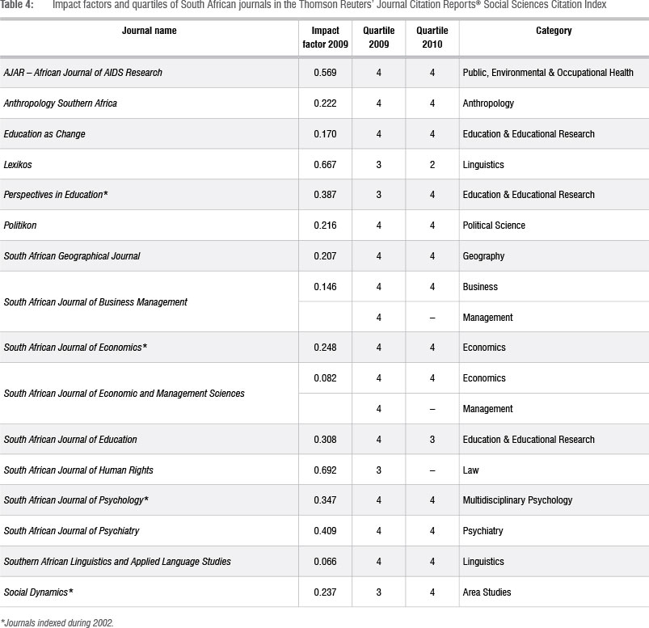Viewport: 649px width, 628px height.
Task: Click the Journal name column header
Action: (149, 31)
